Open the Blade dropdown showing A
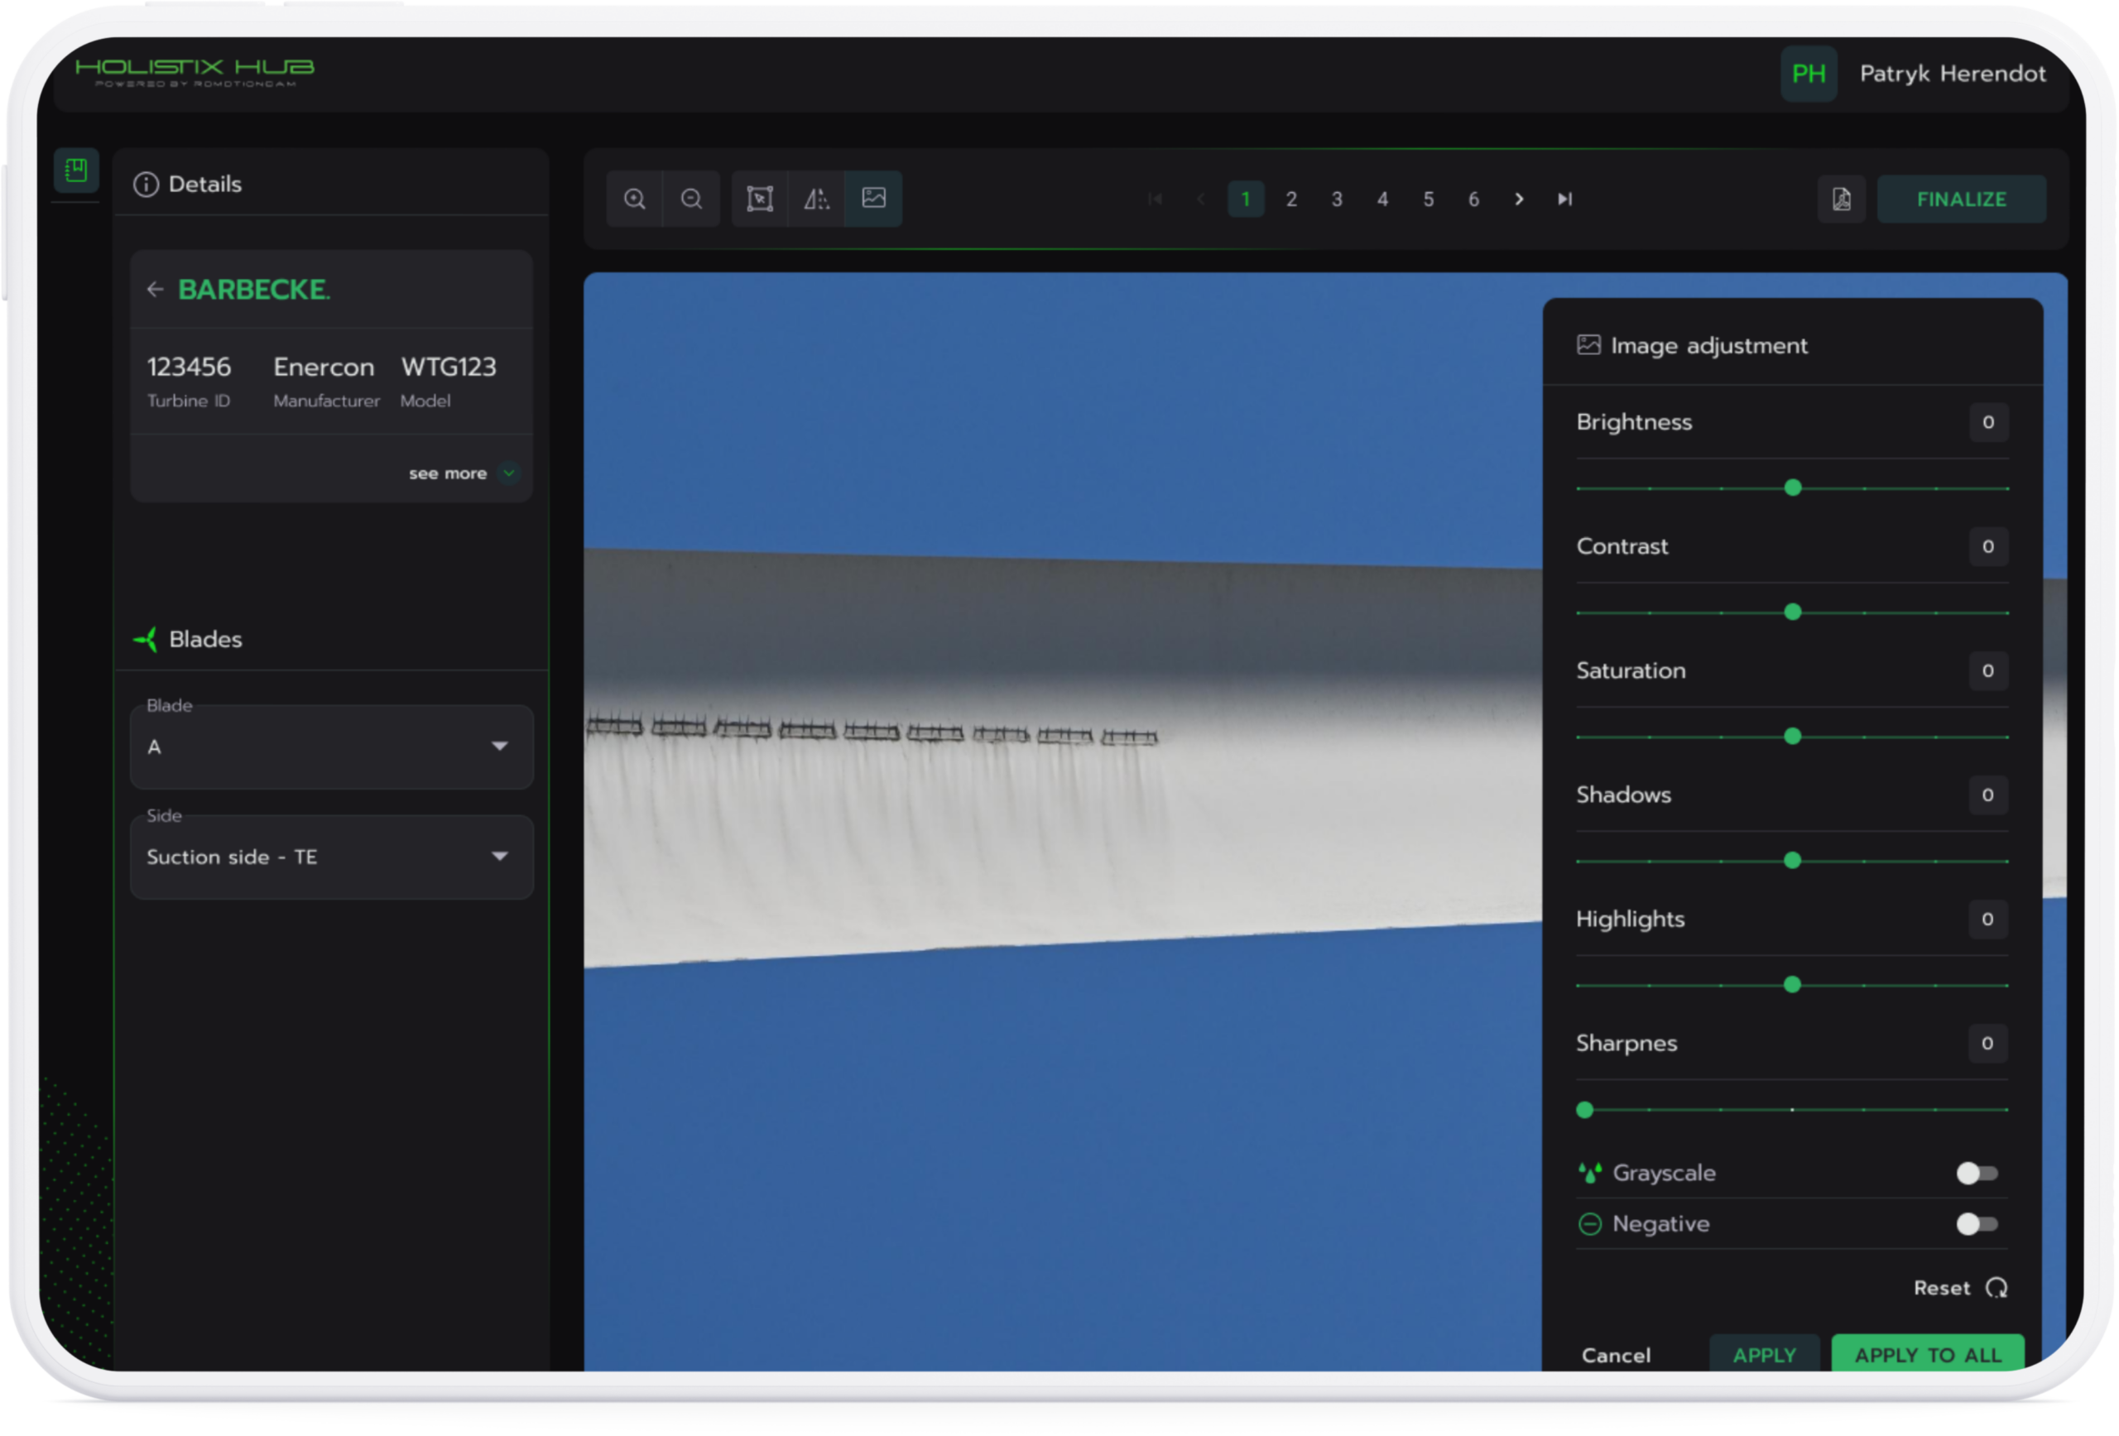 pos(331,747)
